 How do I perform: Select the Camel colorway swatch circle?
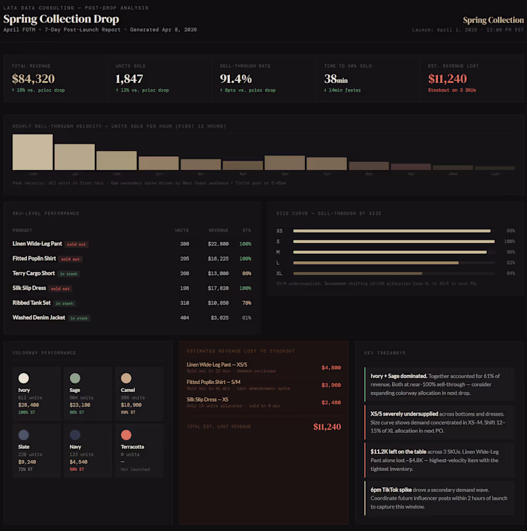tap(126, 378)
